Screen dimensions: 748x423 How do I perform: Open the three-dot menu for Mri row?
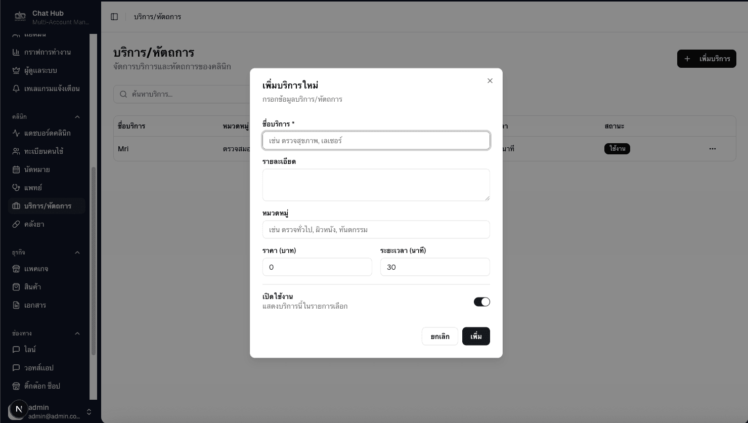[x=712, y=149]
